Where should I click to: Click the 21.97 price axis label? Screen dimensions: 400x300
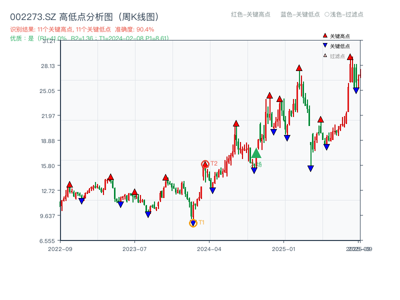tap(48, 116)
